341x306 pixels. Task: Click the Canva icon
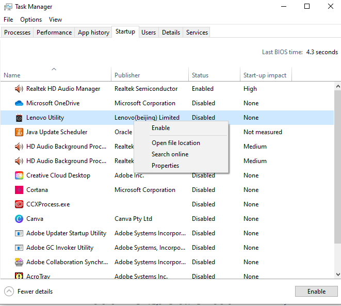point(19,219)
